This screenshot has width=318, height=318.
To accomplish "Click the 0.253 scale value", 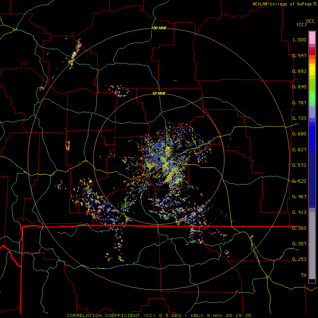I will click(x=299, y=259).
